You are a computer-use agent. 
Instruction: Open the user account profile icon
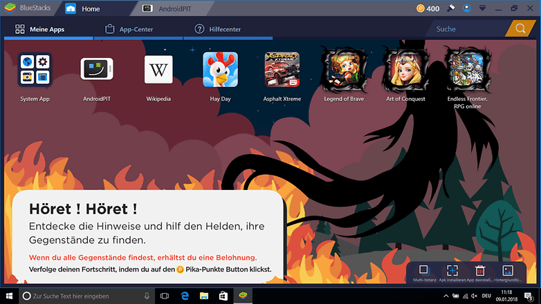(466, 8)
